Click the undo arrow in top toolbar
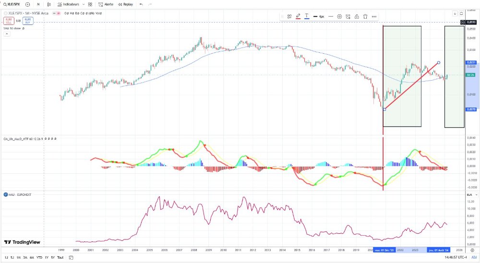 141,4
